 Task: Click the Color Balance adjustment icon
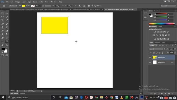click(x=157, y=35)
